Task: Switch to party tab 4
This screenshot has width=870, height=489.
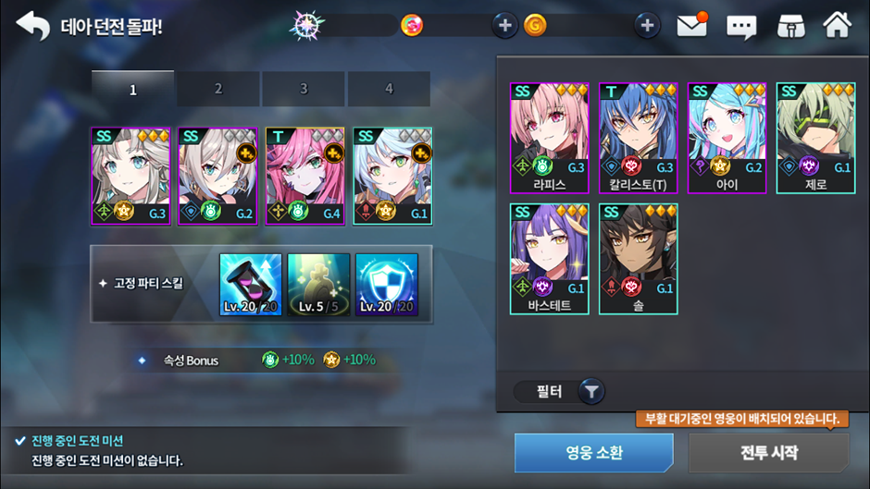Action: pyautogui.click(x=389, y=89)
